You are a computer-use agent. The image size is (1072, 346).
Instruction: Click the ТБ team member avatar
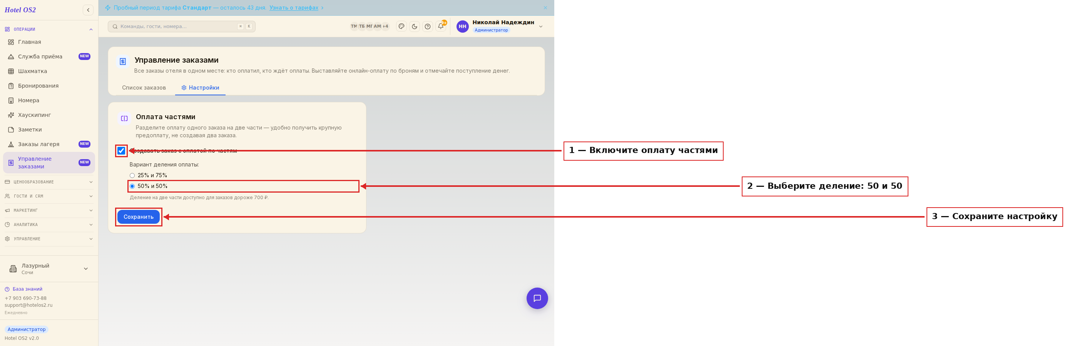[x=362, y=26]
